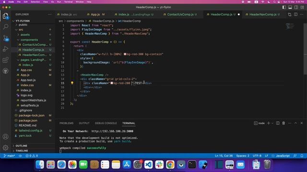
Task: Split the editor right
Action: 295,14
